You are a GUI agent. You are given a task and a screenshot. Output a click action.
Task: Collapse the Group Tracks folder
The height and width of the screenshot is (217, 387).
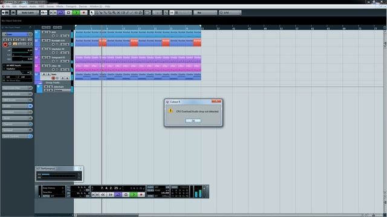[x=39, y=83]
